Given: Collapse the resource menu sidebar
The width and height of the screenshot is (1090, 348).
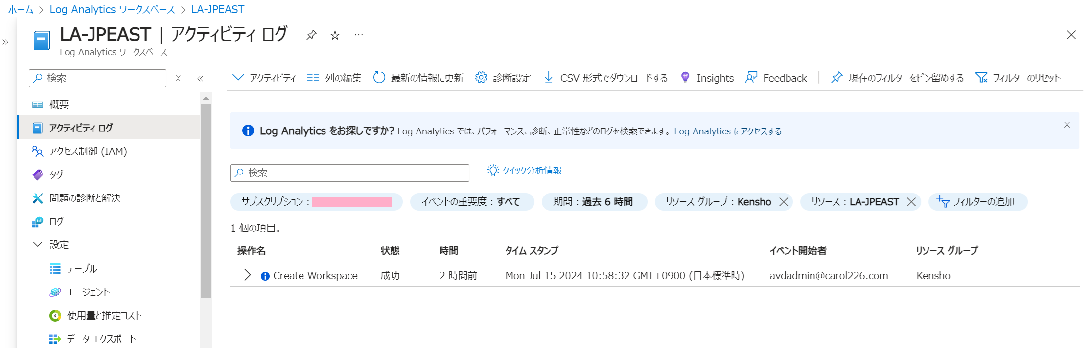Looking at the screenshot, I should [200, 78].
